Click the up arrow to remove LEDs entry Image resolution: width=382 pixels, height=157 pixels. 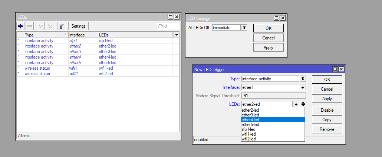303,103
